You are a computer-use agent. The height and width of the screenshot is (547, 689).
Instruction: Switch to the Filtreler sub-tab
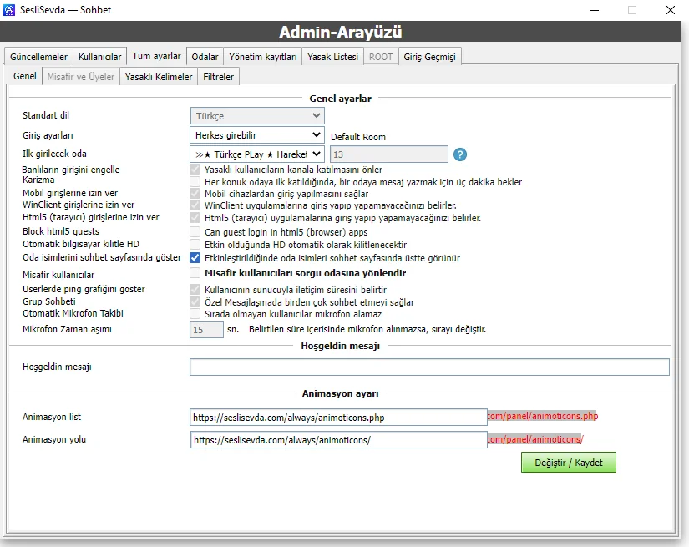click(218, 77)
